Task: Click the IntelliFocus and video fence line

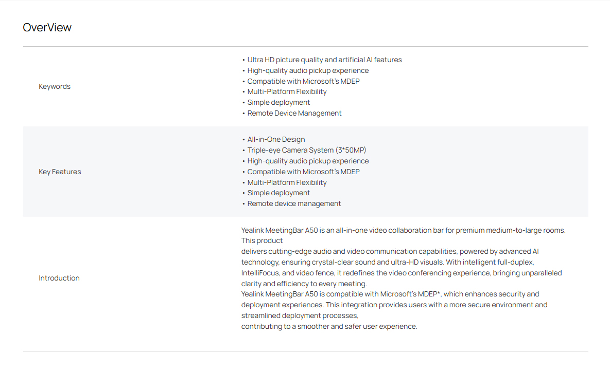Action: pyautogui.click(x=402, y=273)
